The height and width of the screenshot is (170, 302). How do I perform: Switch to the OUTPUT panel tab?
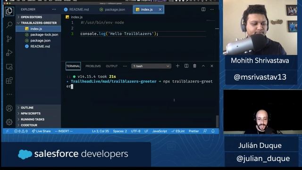coord(112,66)
